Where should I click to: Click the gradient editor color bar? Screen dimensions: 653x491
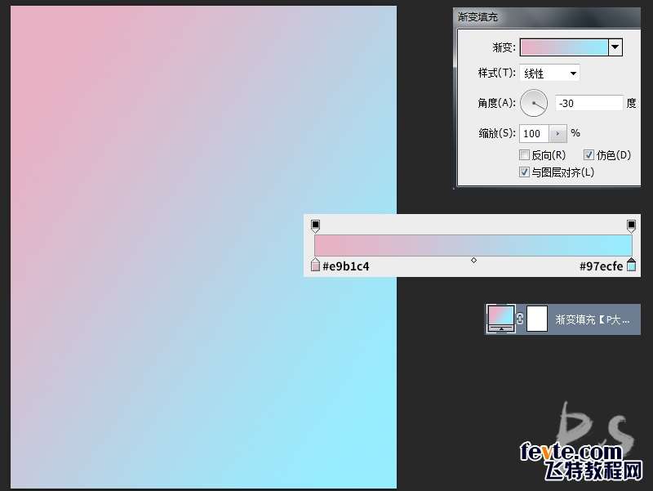click(473, 245)
